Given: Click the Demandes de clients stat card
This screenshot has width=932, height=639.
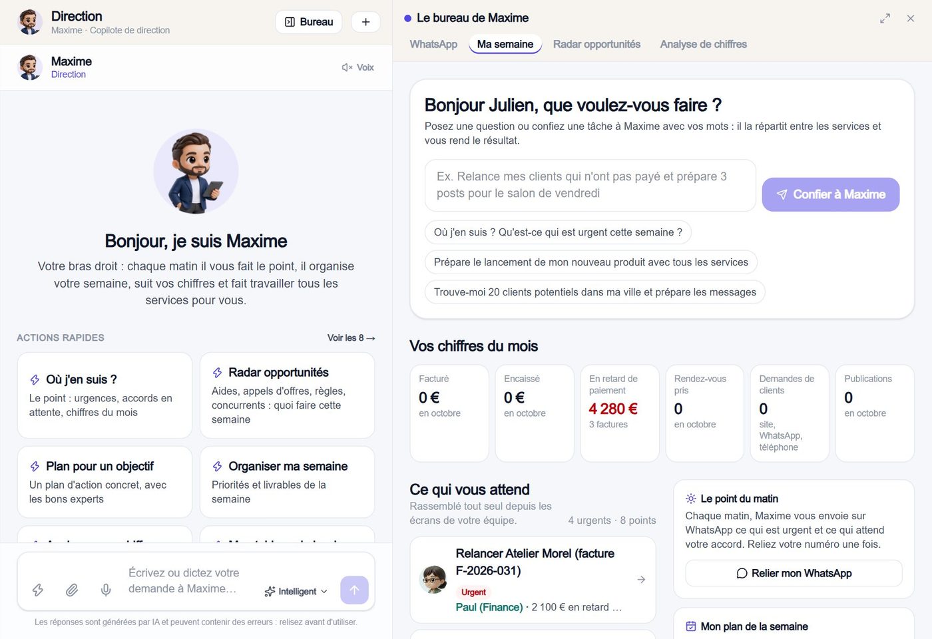Looking at the screenshot, I should click(790, 413).
